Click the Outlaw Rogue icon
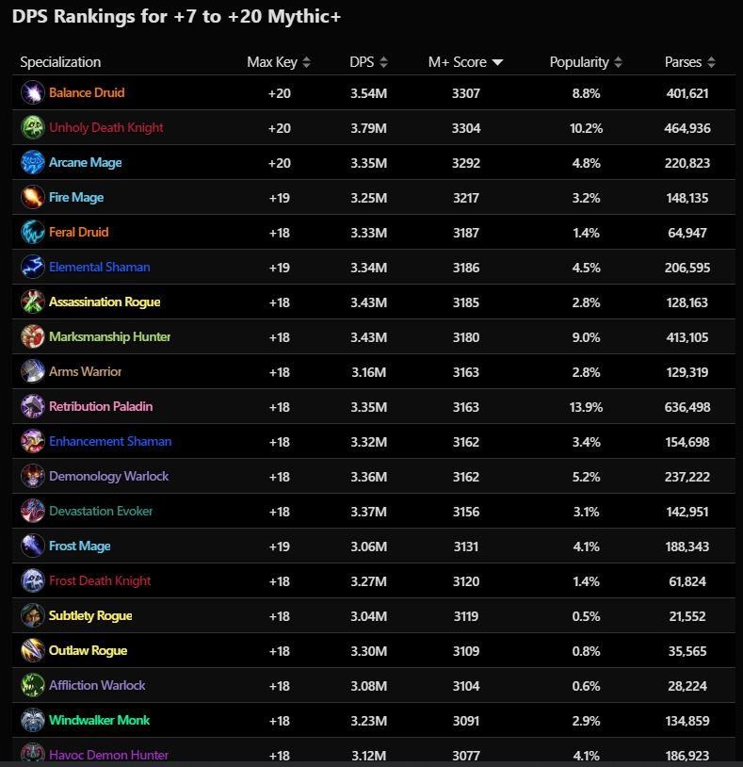This screenshot has height=767, width=743. tap(32, 650)
